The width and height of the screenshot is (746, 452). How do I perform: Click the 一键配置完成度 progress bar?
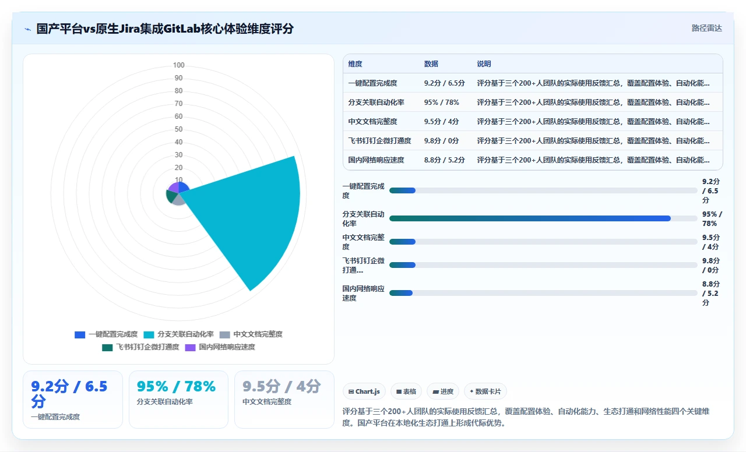(x=543, y=190)
